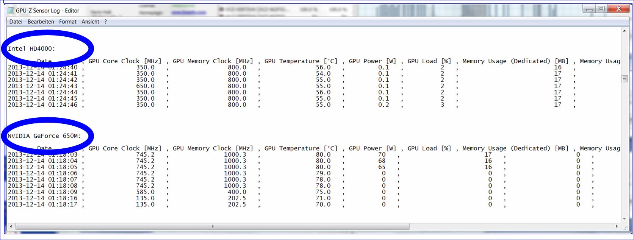Click 'GPU Core Clock [MHz]' header in Intel section

coord(125,61)
